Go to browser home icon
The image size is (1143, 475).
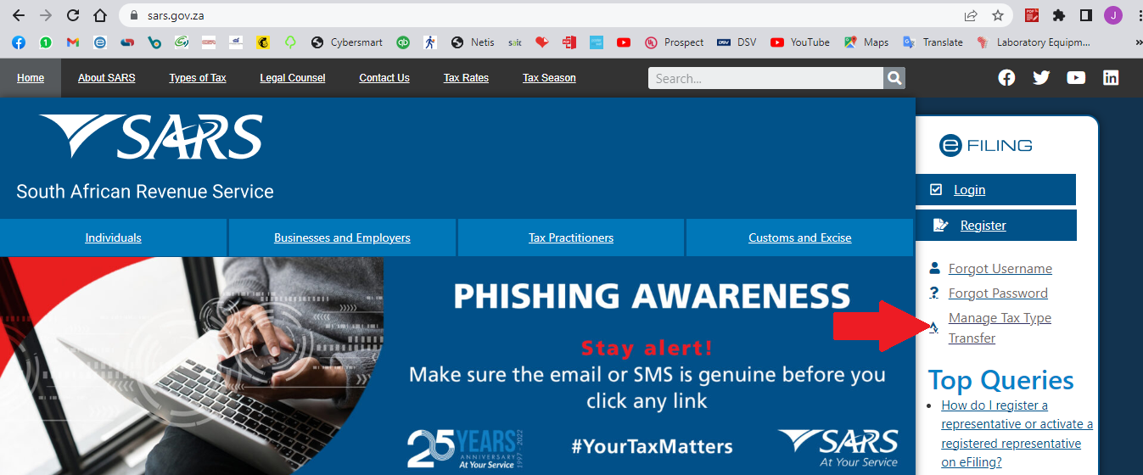click(x=100, y=15)
